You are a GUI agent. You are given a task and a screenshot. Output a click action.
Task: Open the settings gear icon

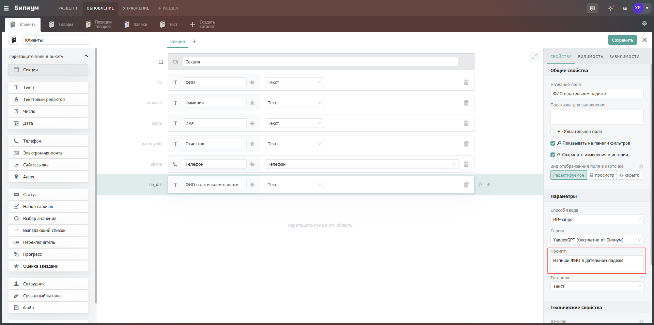(644, 23)
